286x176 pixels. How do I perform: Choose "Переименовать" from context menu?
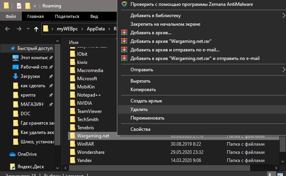pyautogui.click(x=202, y=118)
